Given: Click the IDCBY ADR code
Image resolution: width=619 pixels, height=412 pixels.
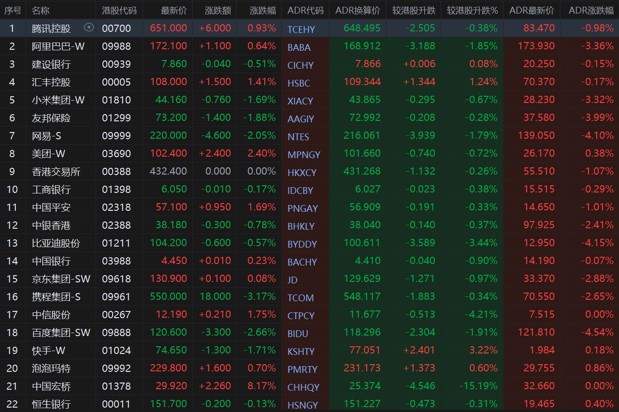Looking at the screenshot, I should tap(300, 191).
